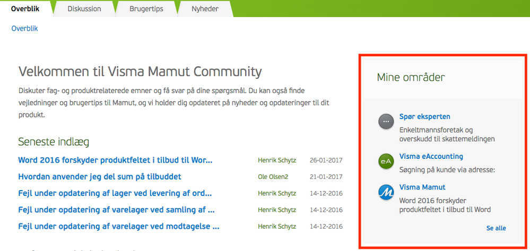
Task: Click the Seneste indlæg heading
Action: tap(54, 142)
